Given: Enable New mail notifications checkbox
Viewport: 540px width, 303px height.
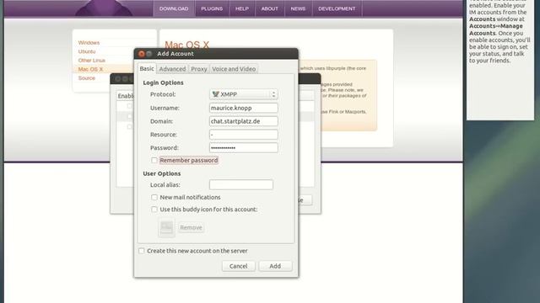Looking at the screenshot, I should point(154,197).
